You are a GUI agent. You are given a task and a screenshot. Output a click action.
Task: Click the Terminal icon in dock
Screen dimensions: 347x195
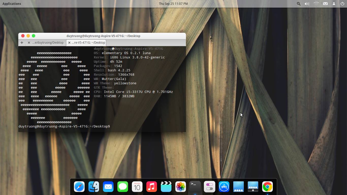[x=195, y=187]
